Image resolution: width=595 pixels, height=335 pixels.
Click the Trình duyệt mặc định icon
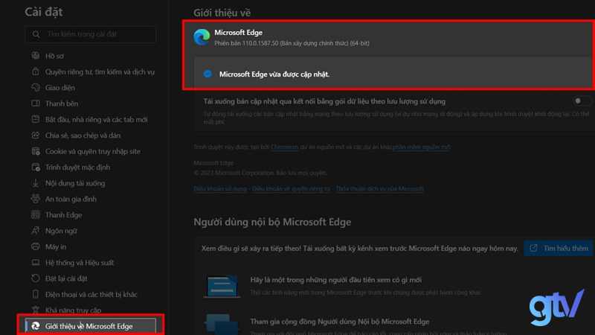[x=35, y=167]
